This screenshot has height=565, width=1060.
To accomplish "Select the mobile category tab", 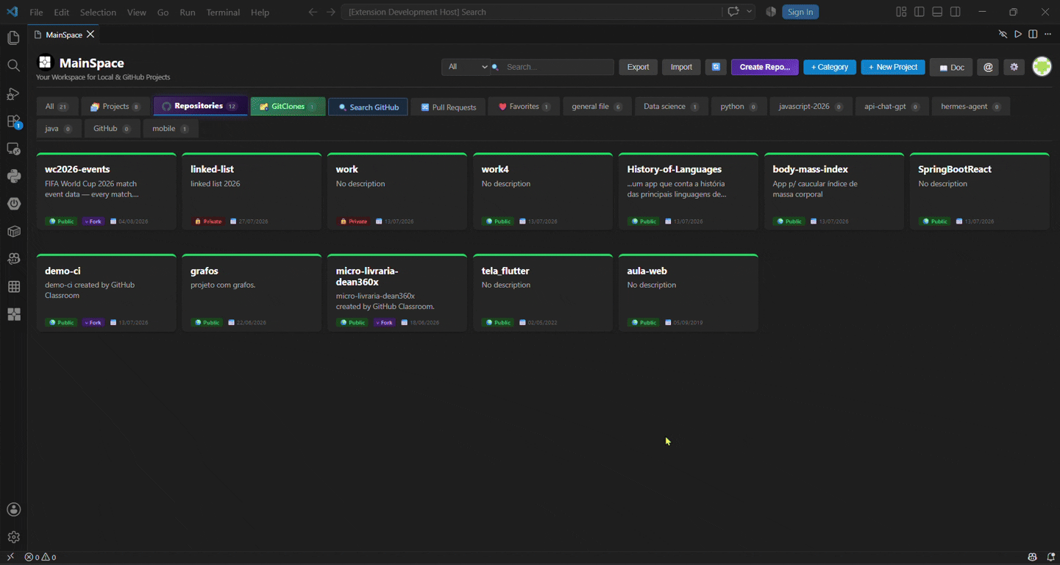I will click(170, 129).
